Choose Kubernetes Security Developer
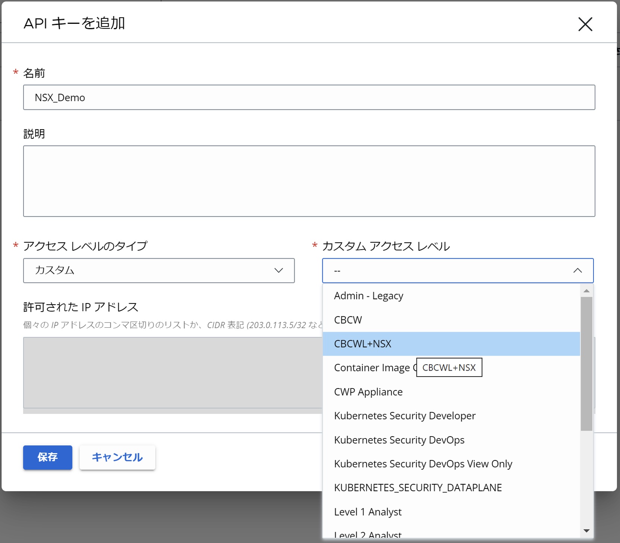The image size is (620, 543). coord(405,416)
